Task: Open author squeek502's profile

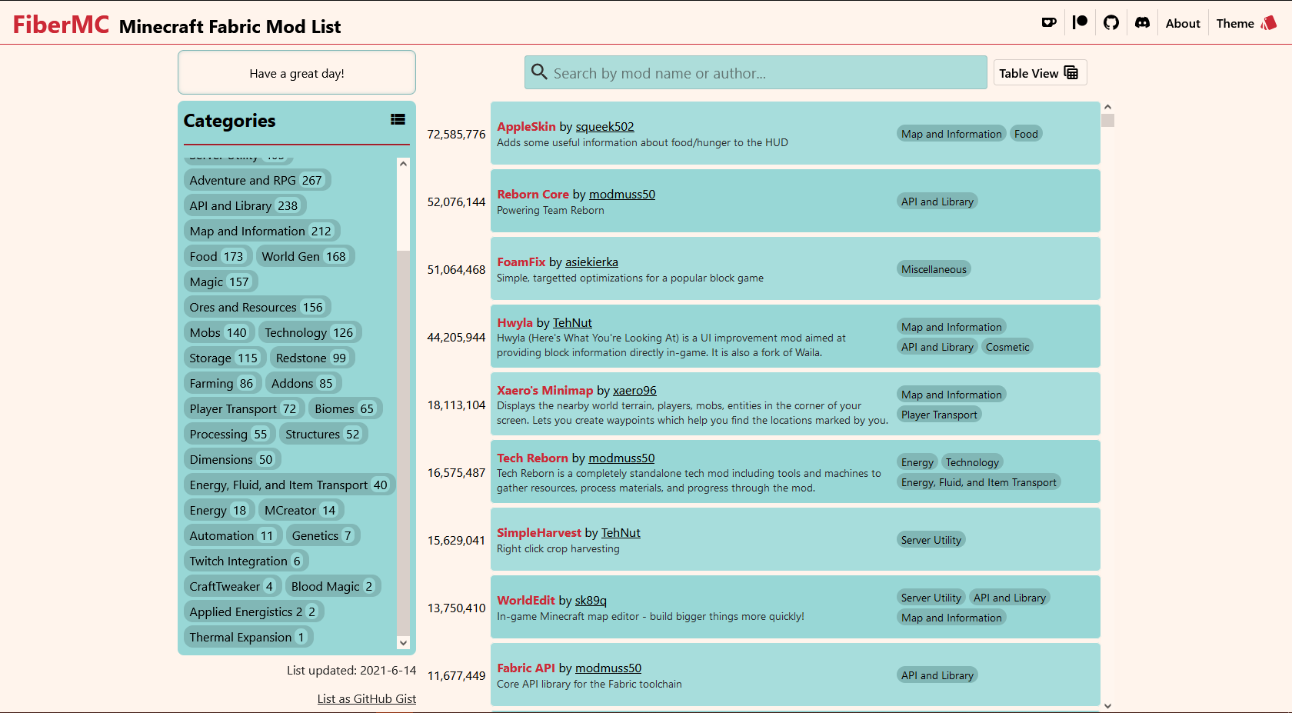Action: (x=605, y=127)
